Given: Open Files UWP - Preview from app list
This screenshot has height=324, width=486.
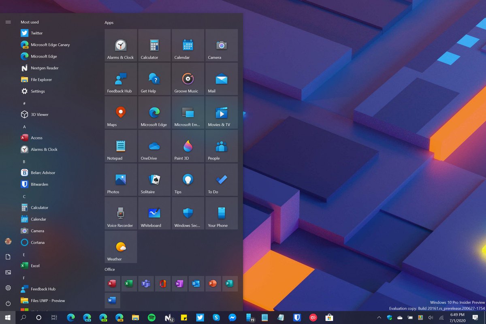Looking at the screenshot, I should (59, 301).
